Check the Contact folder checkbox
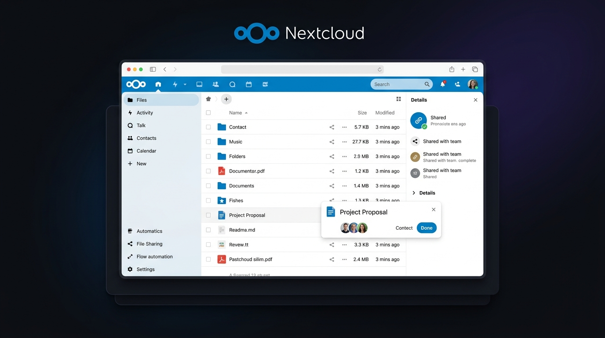The image size is (605, 338). 208,127
